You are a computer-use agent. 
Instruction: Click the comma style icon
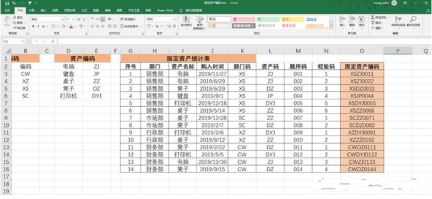coord(162,26)
